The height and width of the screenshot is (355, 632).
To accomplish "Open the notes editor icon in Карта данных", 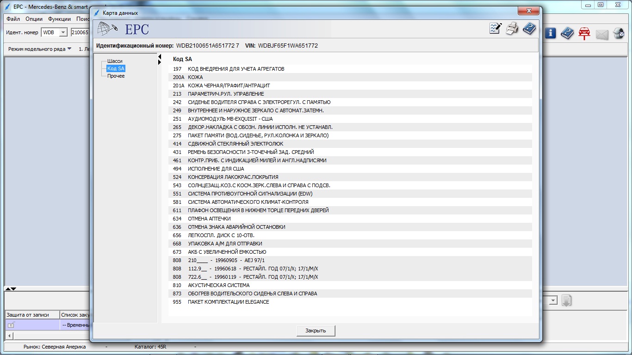I will point(495,29).
